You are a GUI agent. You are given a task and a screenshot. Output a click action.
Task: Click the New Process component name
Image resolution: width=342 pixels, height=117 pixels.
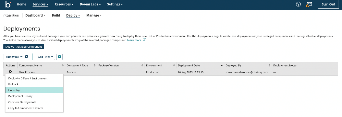[x=27, y=72]
